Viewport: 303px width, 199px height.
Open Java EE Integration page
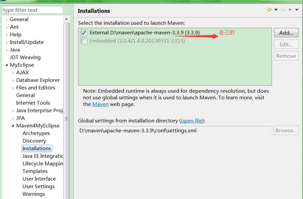(43, 156)
